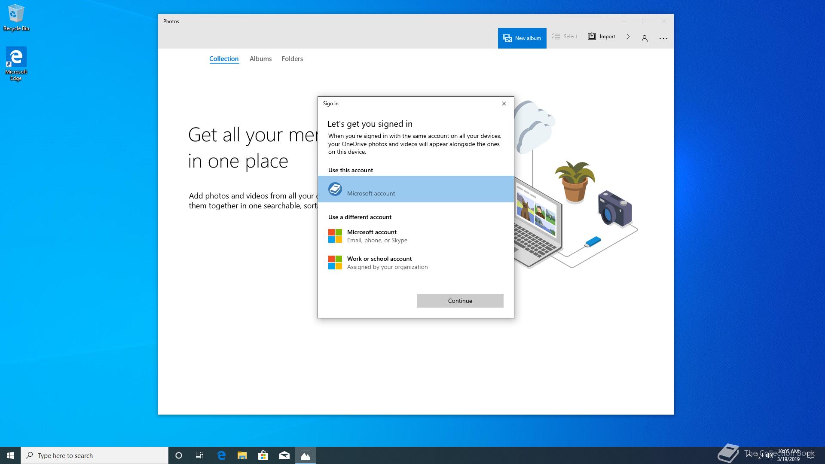
Task: Switch to the Albums tab
Action: [260, 59]
